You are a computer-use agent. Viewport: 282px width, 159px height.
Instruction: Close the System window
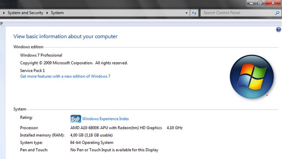point(273,3)
